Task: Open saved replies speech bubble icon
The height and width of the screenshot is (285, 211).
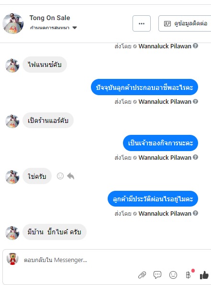Action: tap(157, 275)
